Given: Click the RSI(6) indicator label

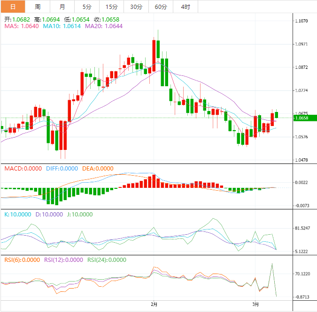Looking at the screenshot, I should pos(22,260).
